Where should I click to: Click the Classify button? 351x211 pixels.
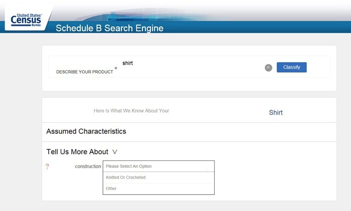291,67
